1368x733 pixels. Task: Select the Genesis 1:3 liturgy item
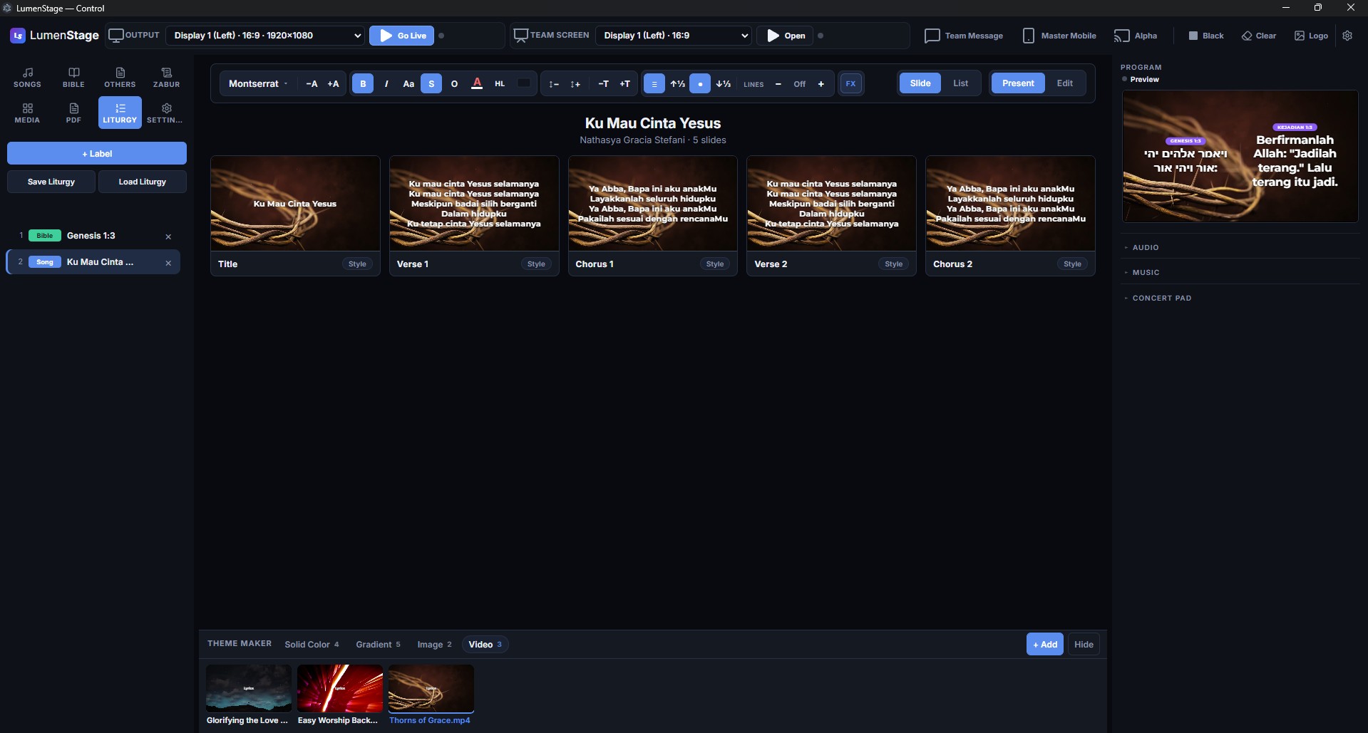[x=93, y=236]
